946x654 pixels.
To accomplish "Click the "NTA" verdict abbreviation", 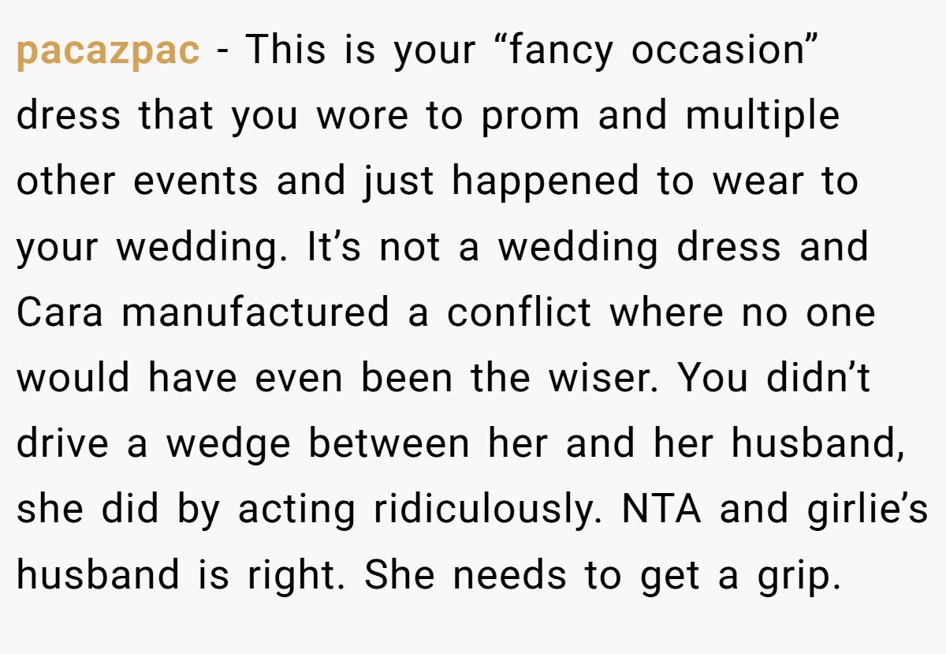I will (662, 510).
